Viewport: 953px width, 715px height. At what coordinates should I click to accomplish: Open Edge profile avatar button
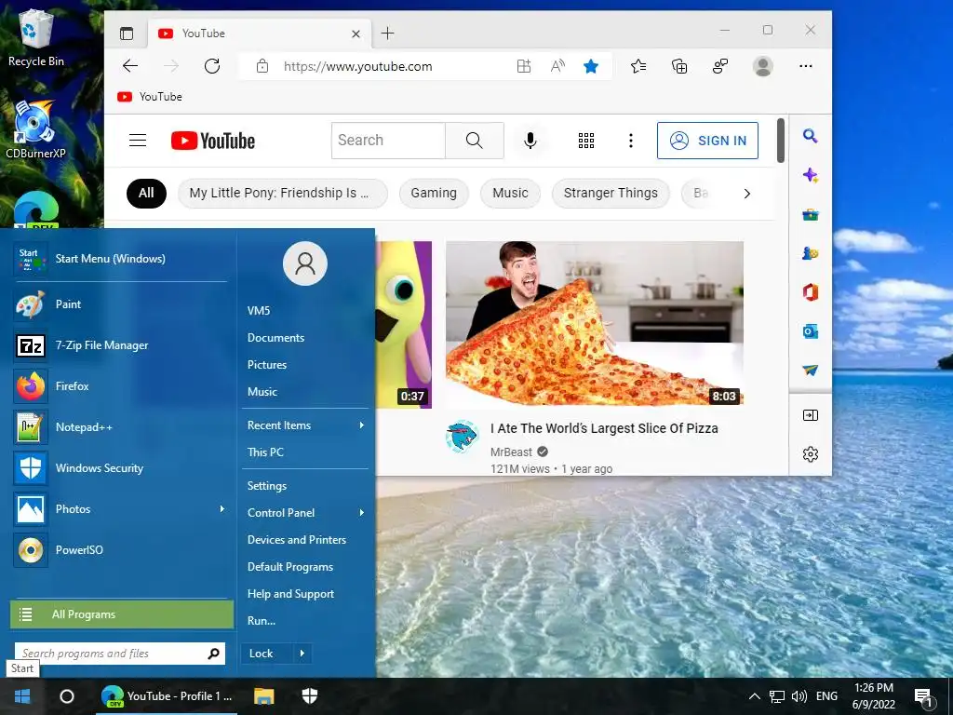tap(763, 66)
